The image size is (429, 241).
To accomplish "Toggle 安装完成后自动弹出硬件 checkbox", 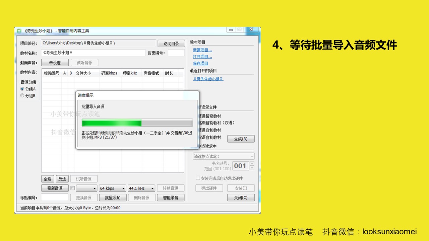I will point(198,178).
